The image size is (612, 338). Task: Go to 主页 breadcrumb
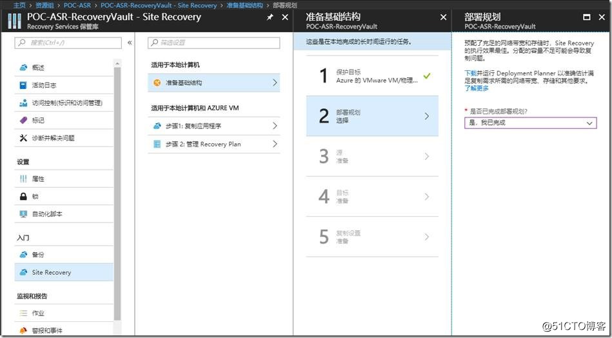pyautogui.click(x=19, y=5)
